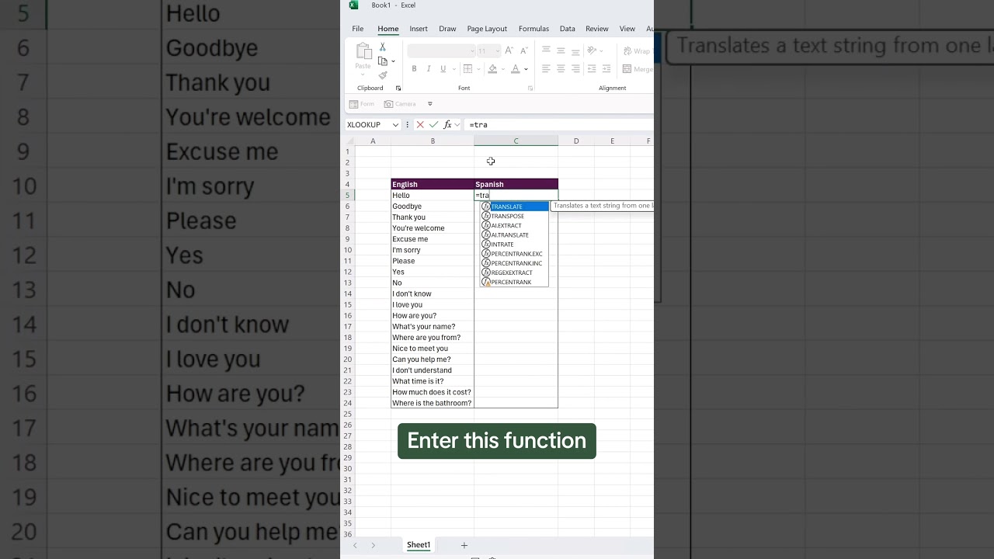Add a new sheet with plus button

464,546
